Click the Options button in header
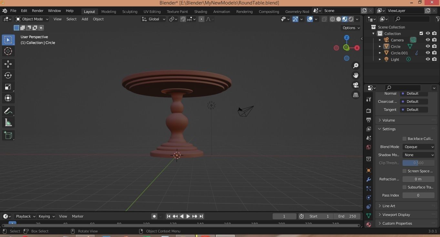This screenshot has width=440, height=237. 351,28
